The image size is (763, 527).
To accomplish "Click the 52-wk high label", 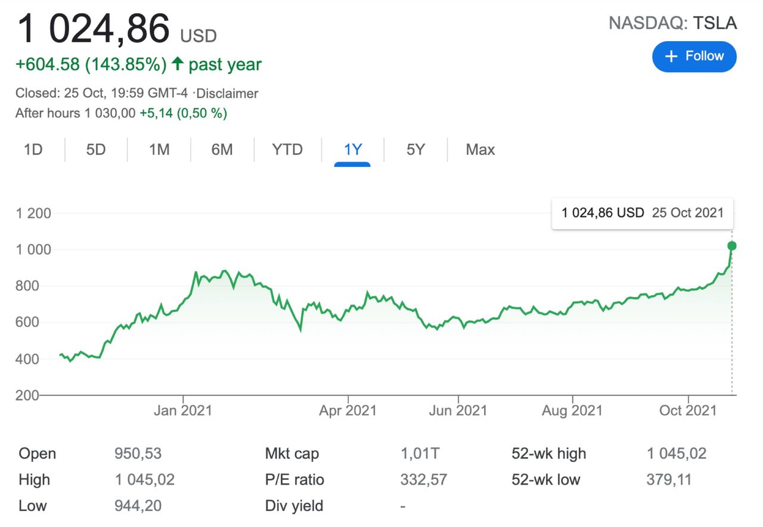I will point(549,454).
